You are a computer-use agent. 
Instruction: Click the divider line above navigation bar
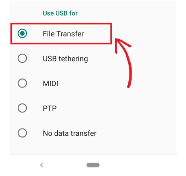93,154
